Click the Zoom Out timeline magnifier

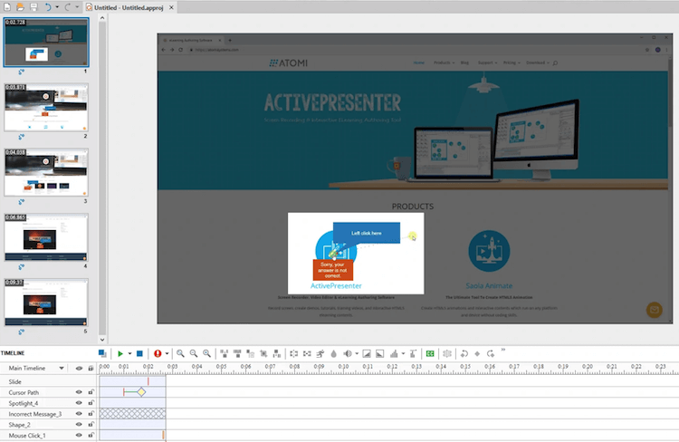click(194, 353)
